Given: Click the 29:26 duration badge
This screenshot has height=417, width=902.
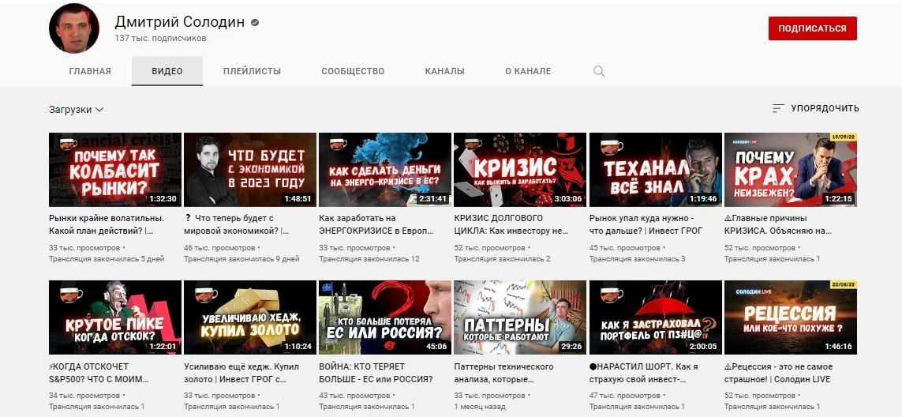Looking at the screenshot, I should [x=571, y=346].
